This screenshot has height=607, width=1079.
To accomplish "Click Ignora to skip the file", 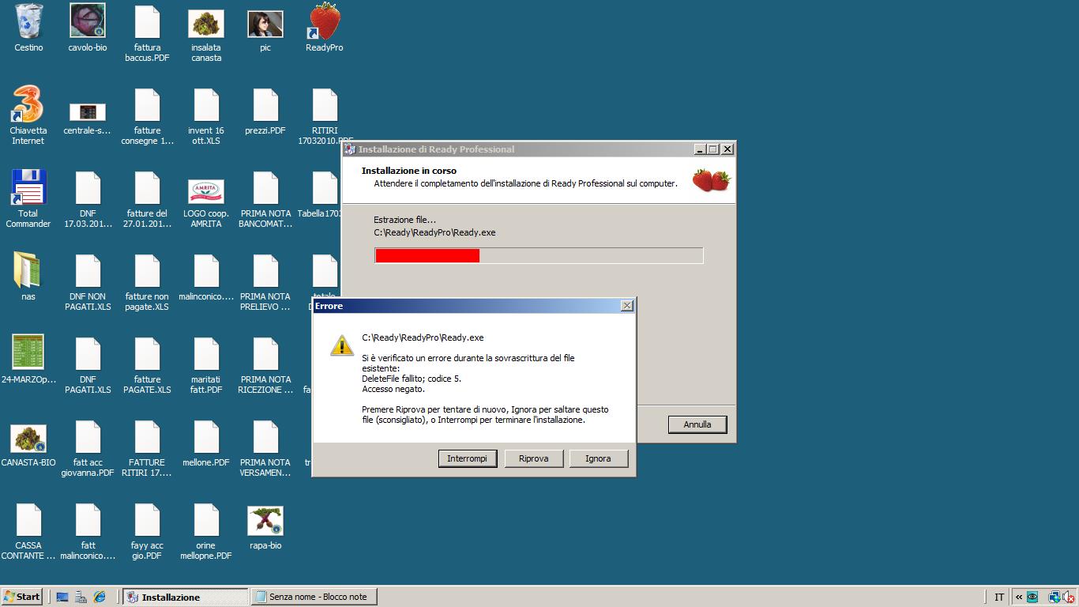I will tap(598, 458).
